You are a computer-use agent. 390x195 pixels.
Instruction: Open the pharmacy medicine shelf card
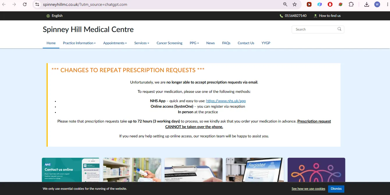point(132,170)
